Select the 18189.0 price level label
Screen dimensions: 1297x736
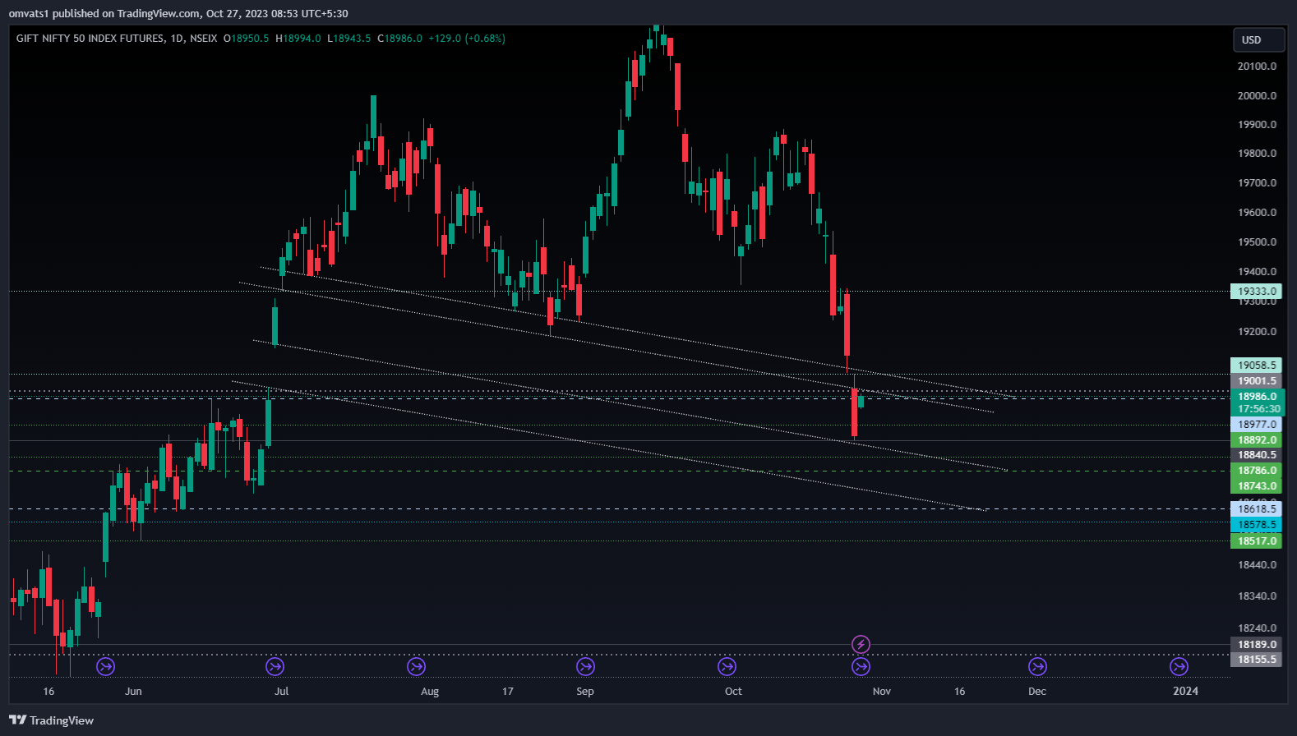tap(1257, 644)
